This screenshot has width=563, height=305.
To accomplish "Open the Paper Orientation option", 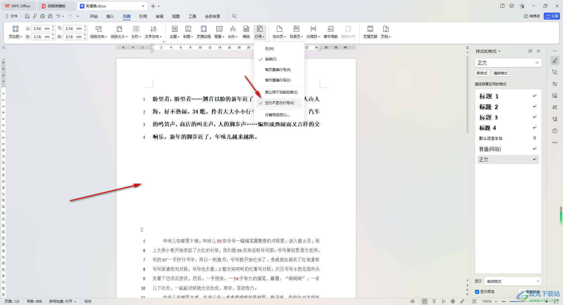I will click(99, 32).
